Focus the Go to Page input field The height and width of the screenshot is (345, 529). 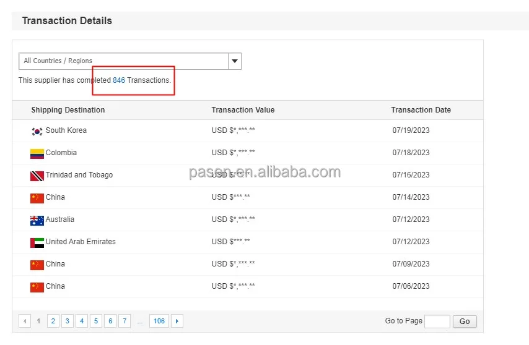click(437, 321)
